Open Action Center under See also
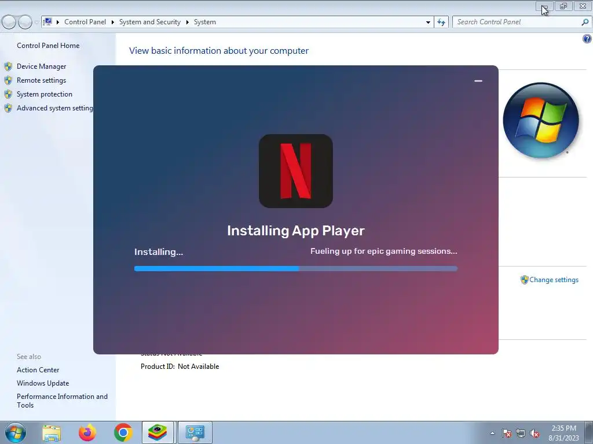The image size is (593, 444). pyautogui.click(x=38, y=370)
